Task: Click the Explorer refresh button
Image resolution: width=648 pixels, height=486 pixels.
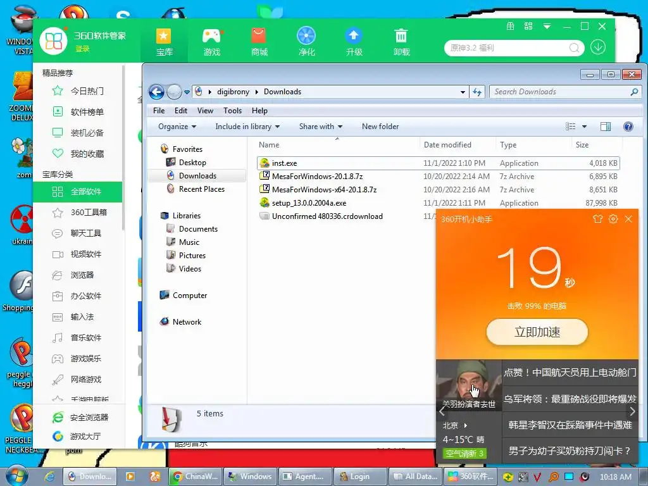Action: pyautogui.click(x=477, y=92)
